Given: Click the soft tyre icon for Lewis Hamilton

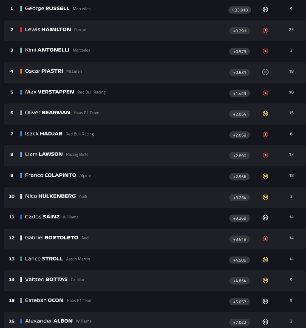Looking at the screenshot, I should (x=265, y=30).
